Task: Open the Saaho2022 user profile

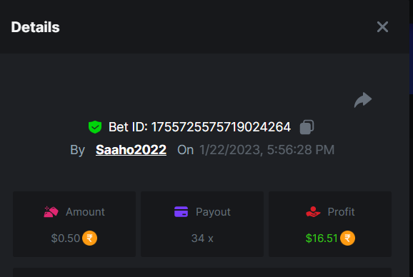Action: point(131,150)
